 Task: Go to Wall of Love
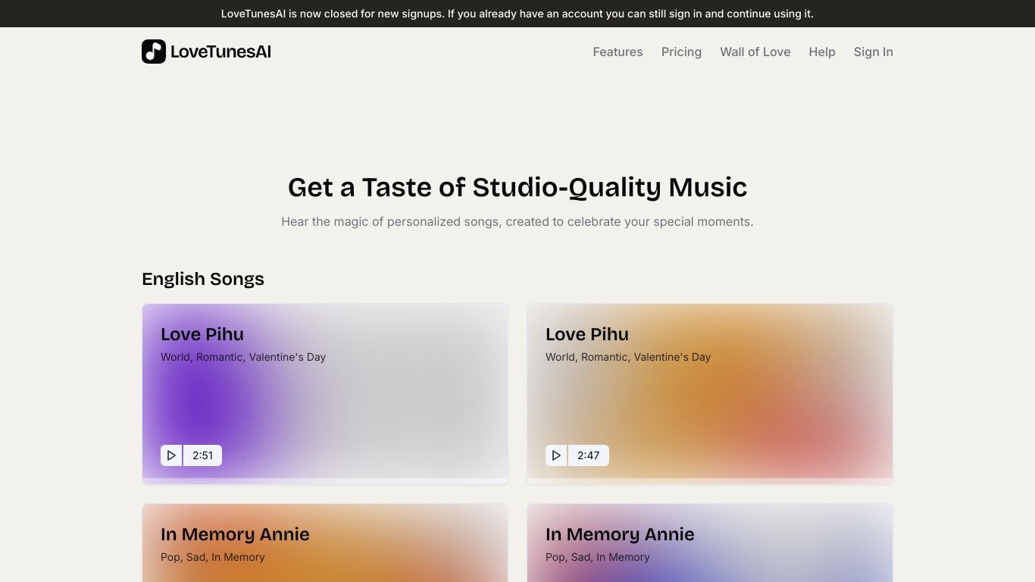point(755,52)
